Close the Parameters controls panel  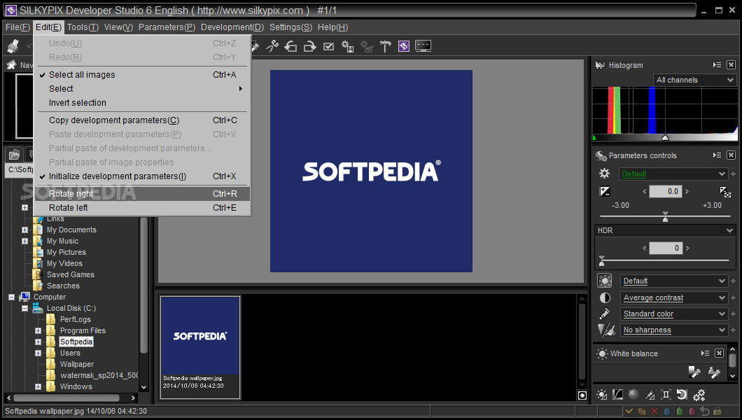click(731, 155)
